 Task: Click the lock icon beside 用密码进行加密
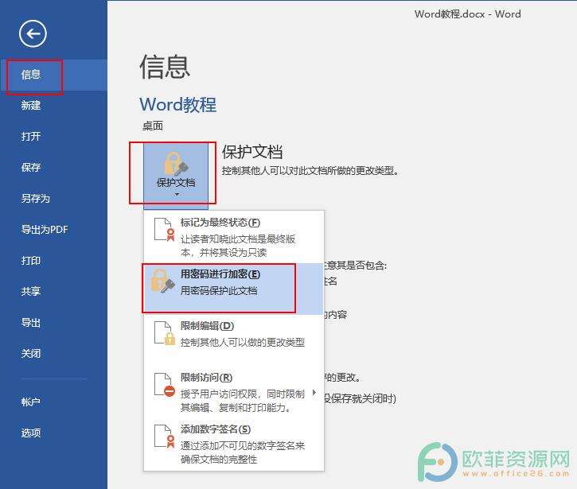[x=162, y=281]
